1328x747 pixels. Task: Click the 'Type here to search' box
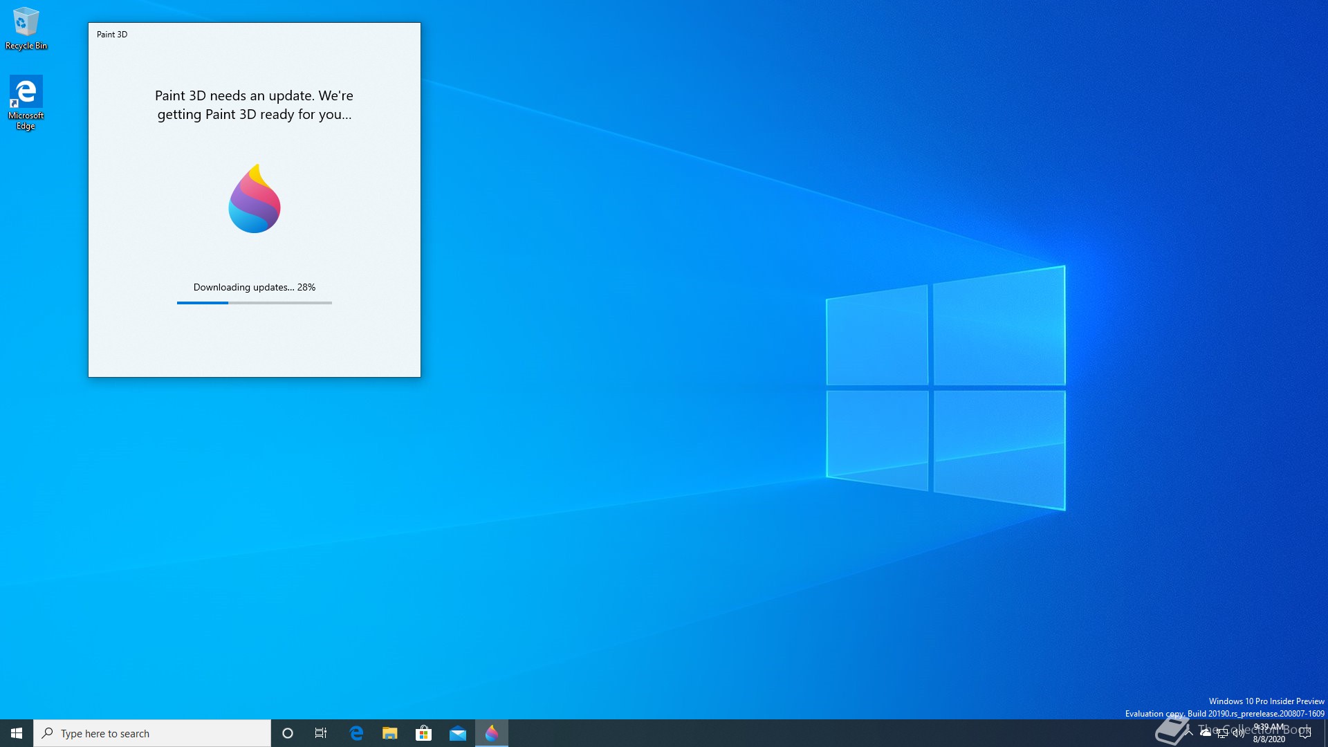click(152, 733)
